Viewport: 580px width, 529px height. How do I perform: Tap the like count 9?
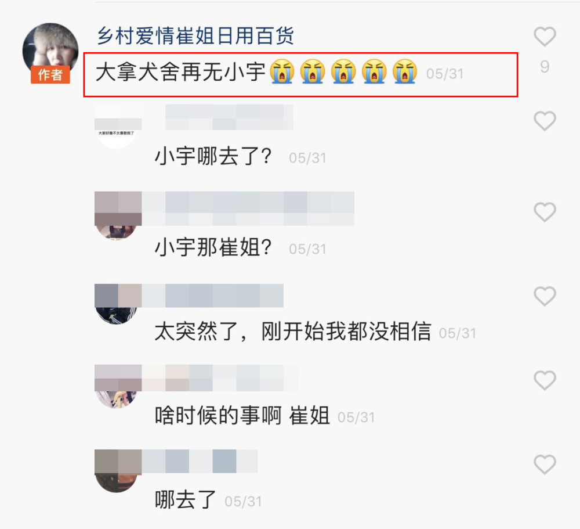(545, 67)
